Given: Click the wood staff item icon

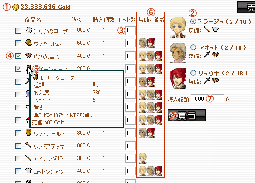Looking at the screenshot, I should click(28, 145).
